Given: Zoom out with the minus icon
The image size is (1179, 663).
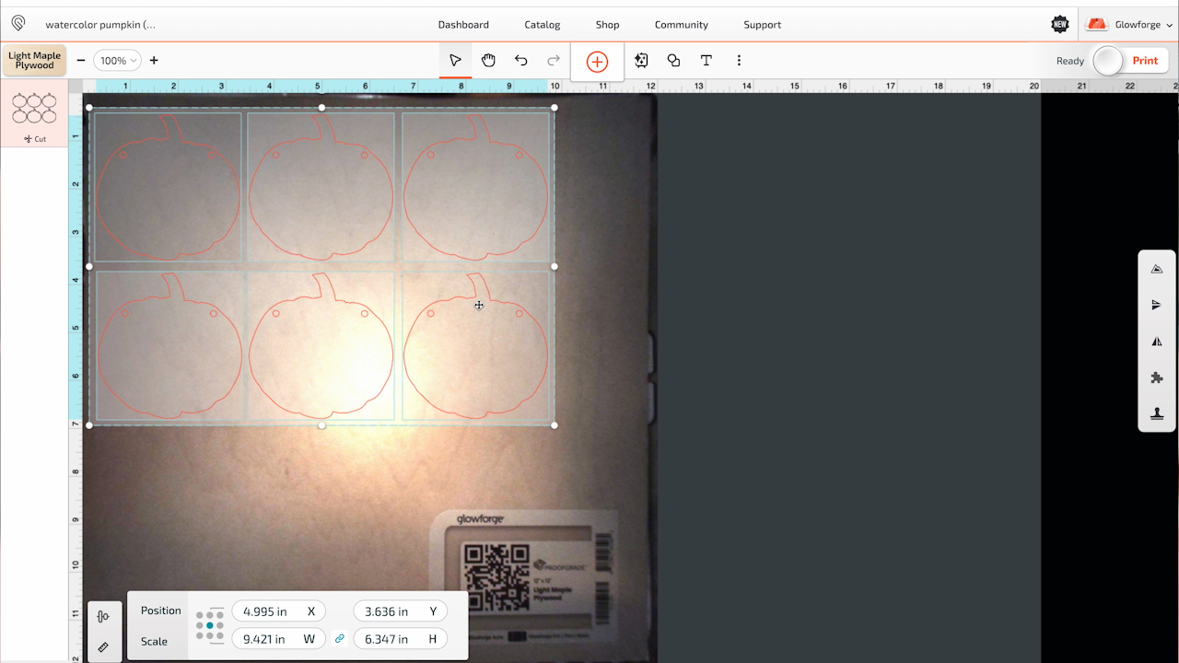Looking at the screenshot, I should (x=81, y=61).
